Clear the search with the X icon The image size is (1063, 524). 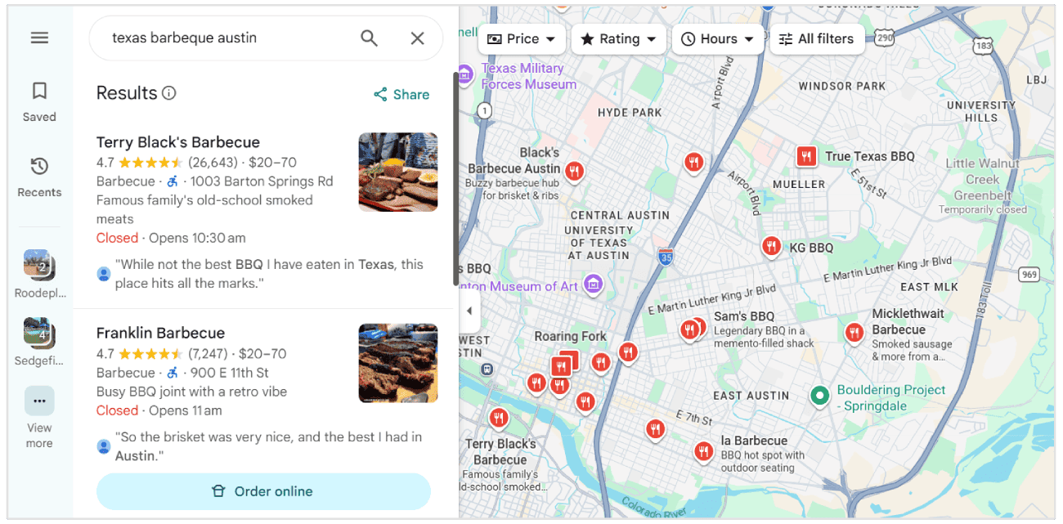(417, 38)
